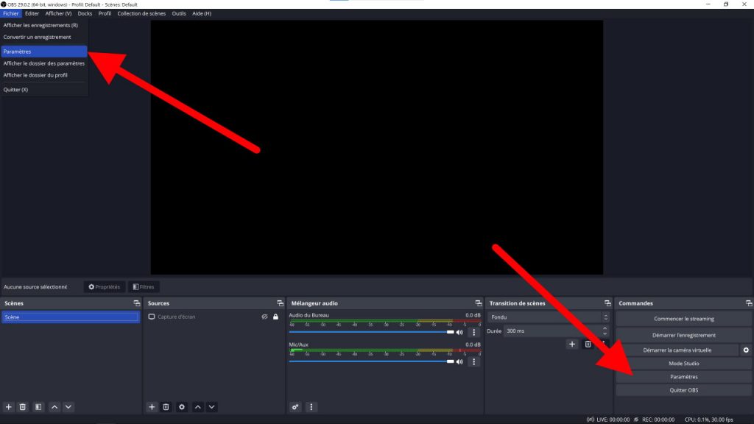Delete the Capture d'écran source using trash icon
The image size is (754, 424).
[165, 406]
